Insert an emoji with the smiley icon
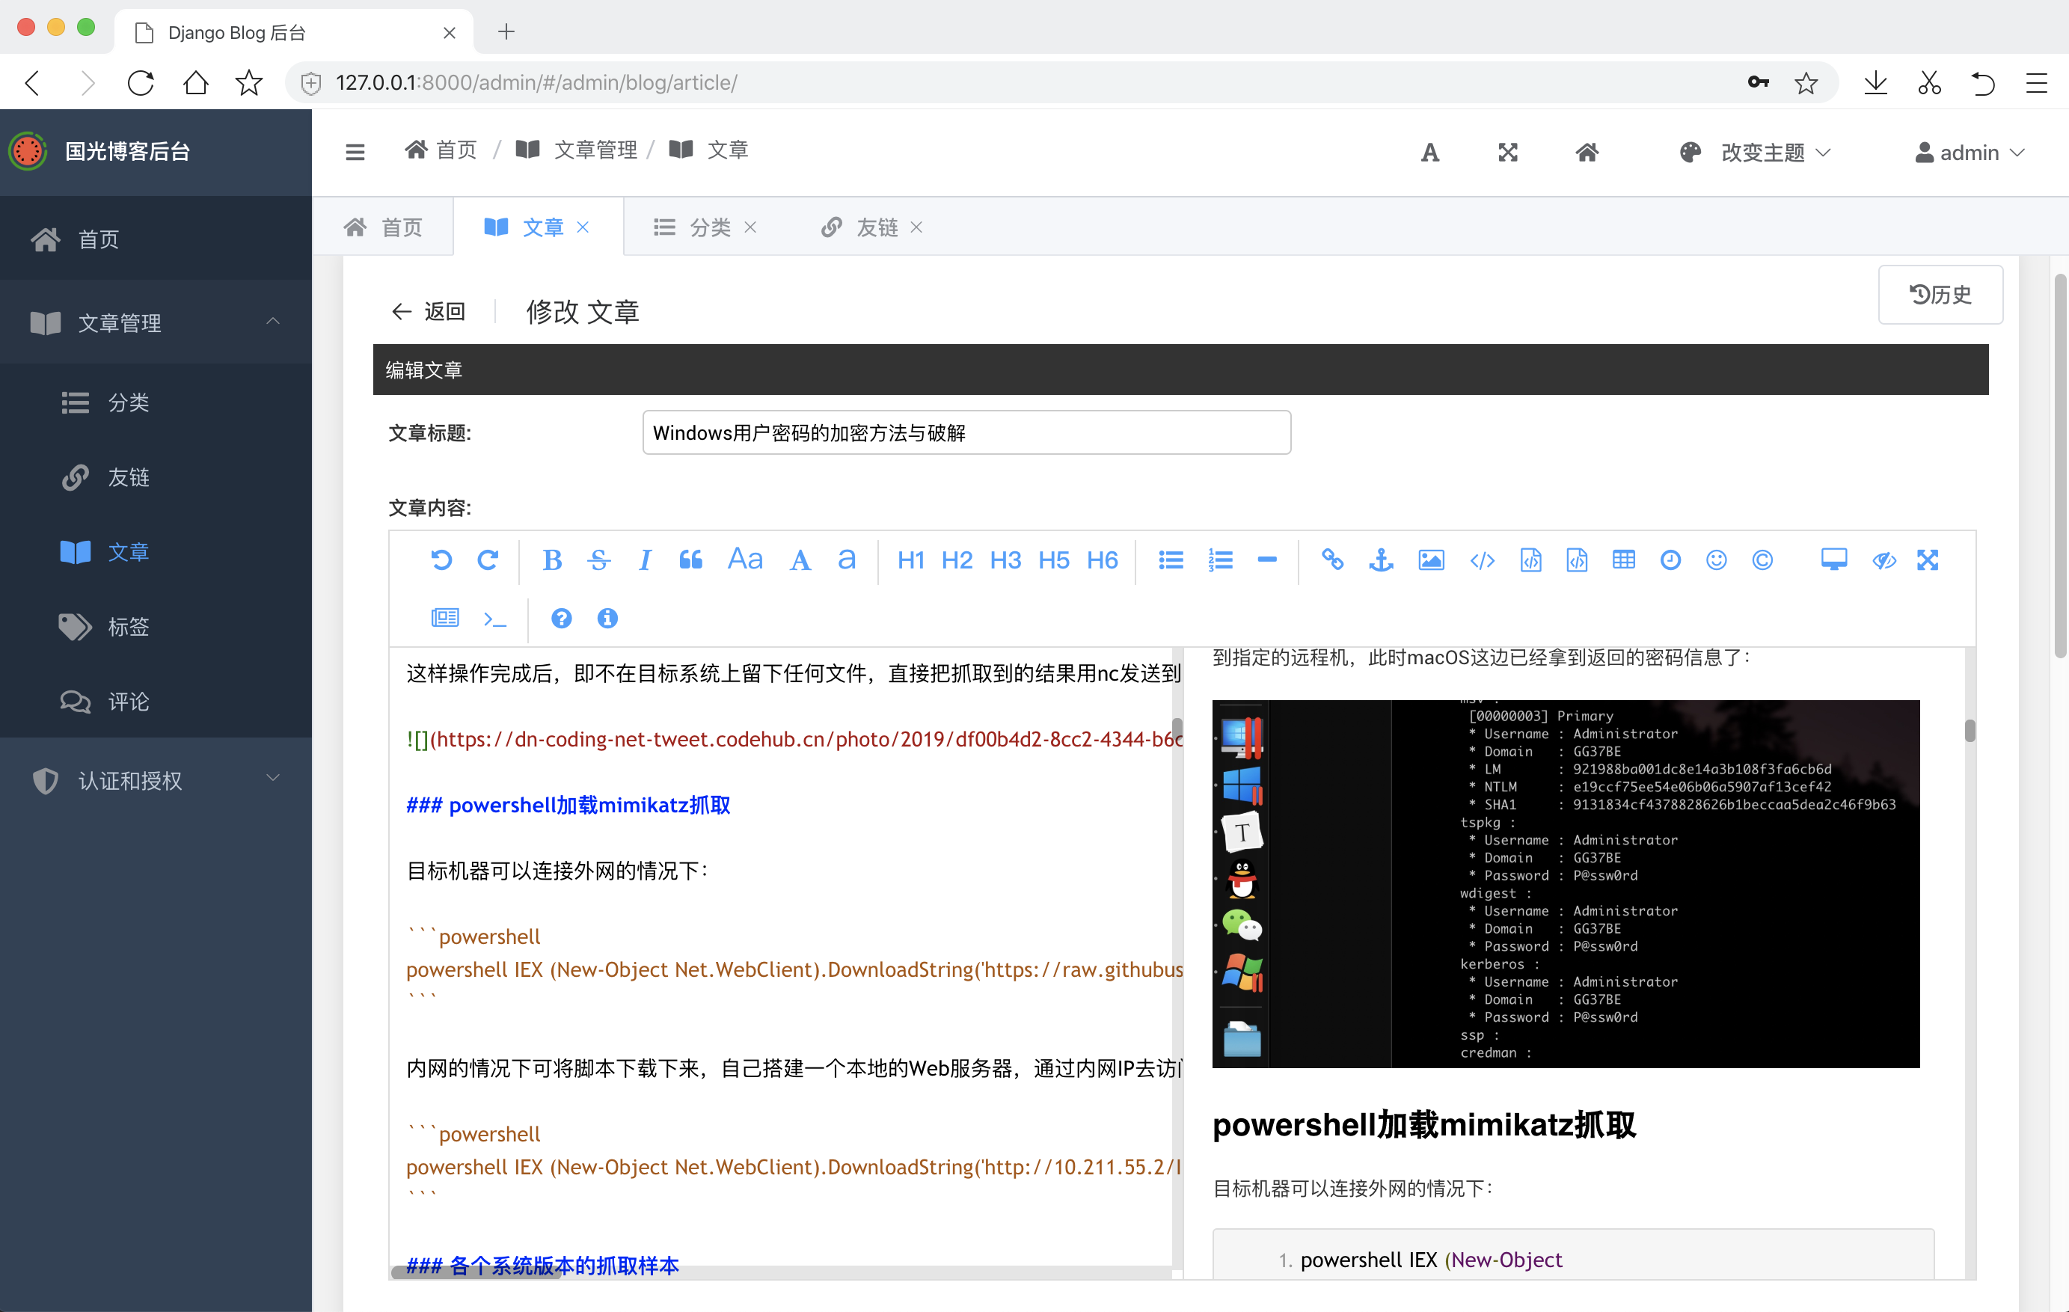The height and width of the screenshot is (1312, 2069). pyautogui.click(x=1716, y=560)
